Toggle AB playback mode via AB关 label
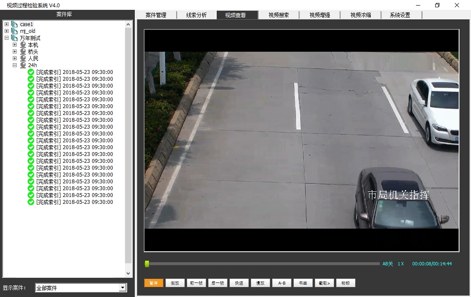This screenshot has width=471, height=297. [x=387, y=264]
